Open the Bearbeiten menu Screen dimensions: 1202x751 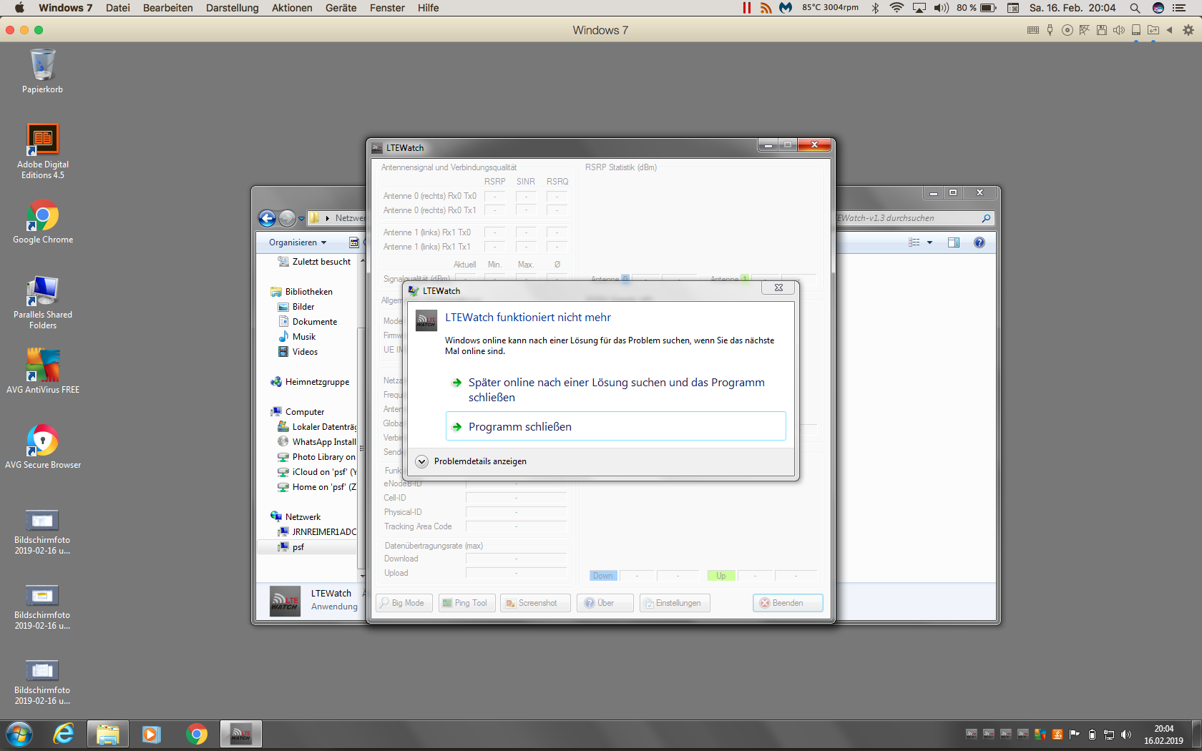coord(168,8)
